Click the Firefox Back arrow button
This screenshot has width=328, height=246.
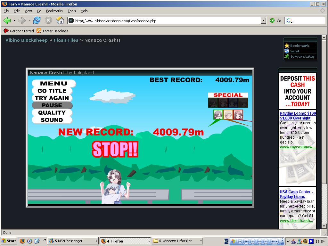[x=7, y=20]
